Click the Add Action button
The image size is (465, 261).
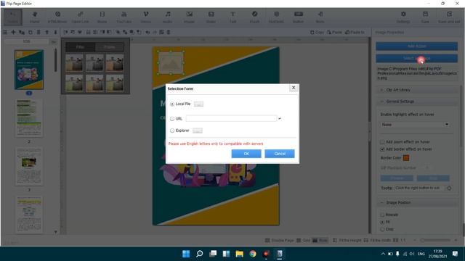416,46
